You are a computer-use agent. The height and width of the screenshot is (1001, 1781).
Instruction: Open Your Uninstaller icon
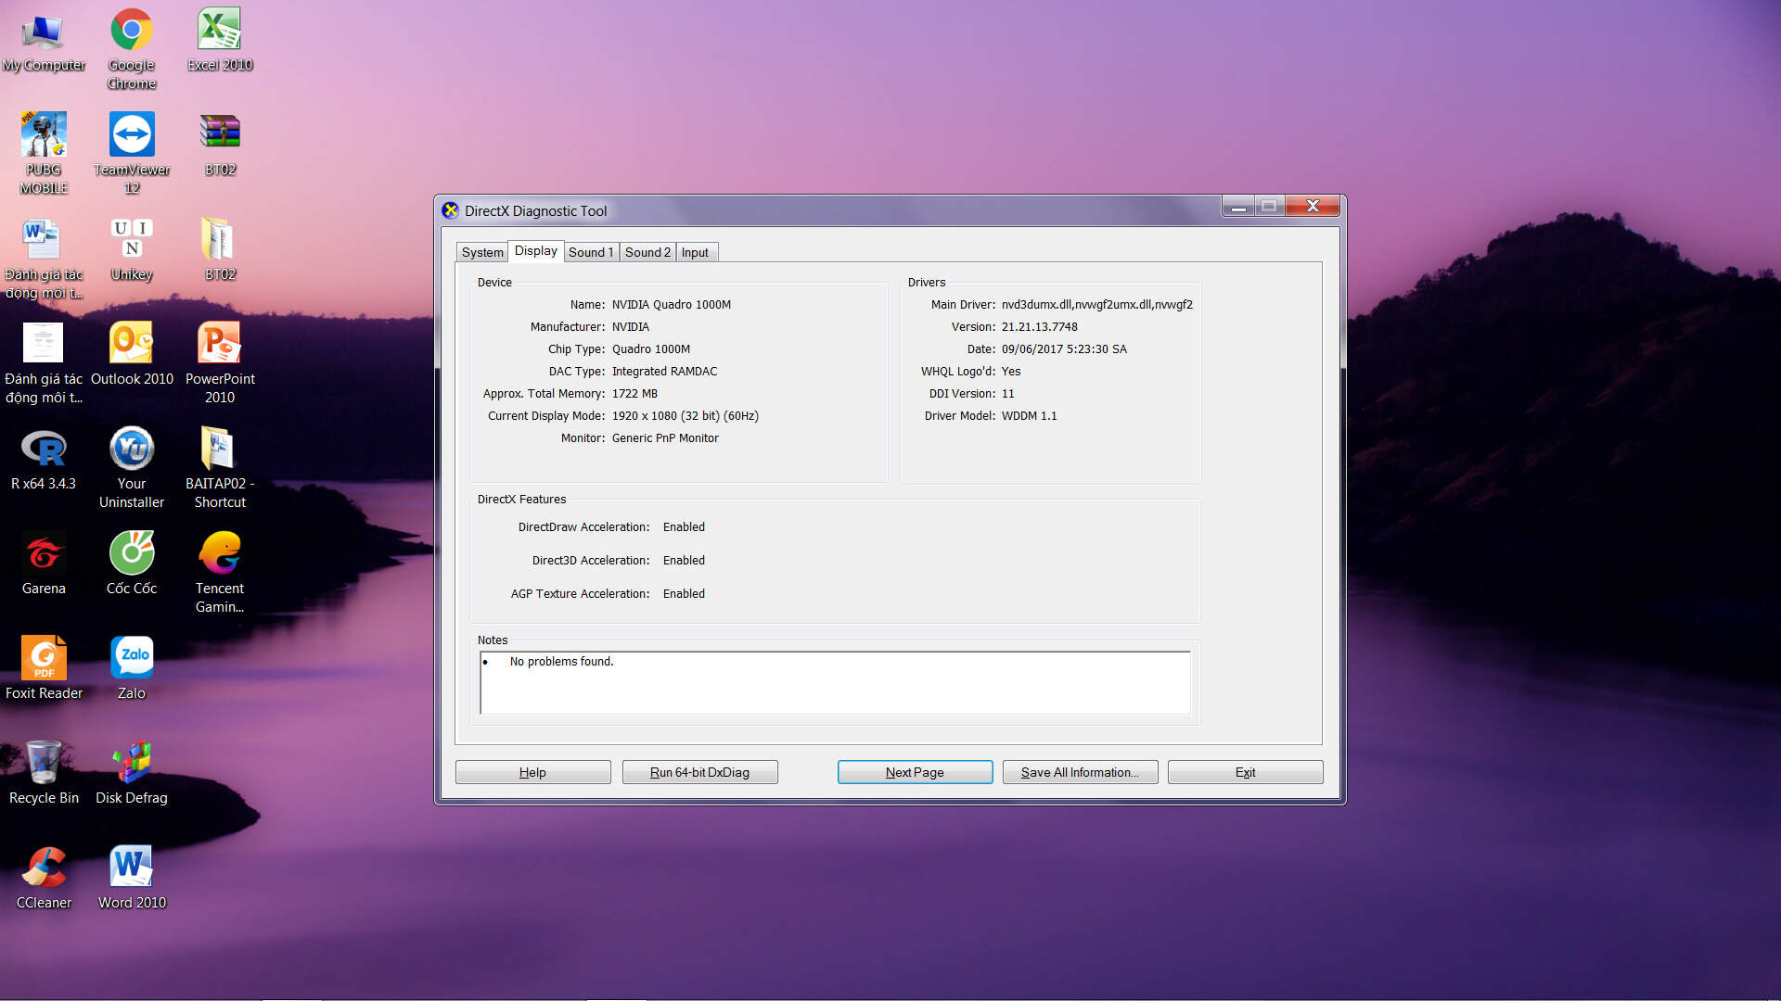132,467
